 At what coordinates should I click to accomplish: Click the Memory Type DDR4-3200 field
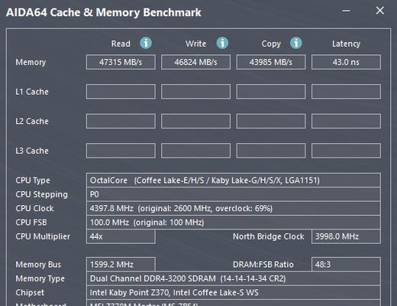234,278
